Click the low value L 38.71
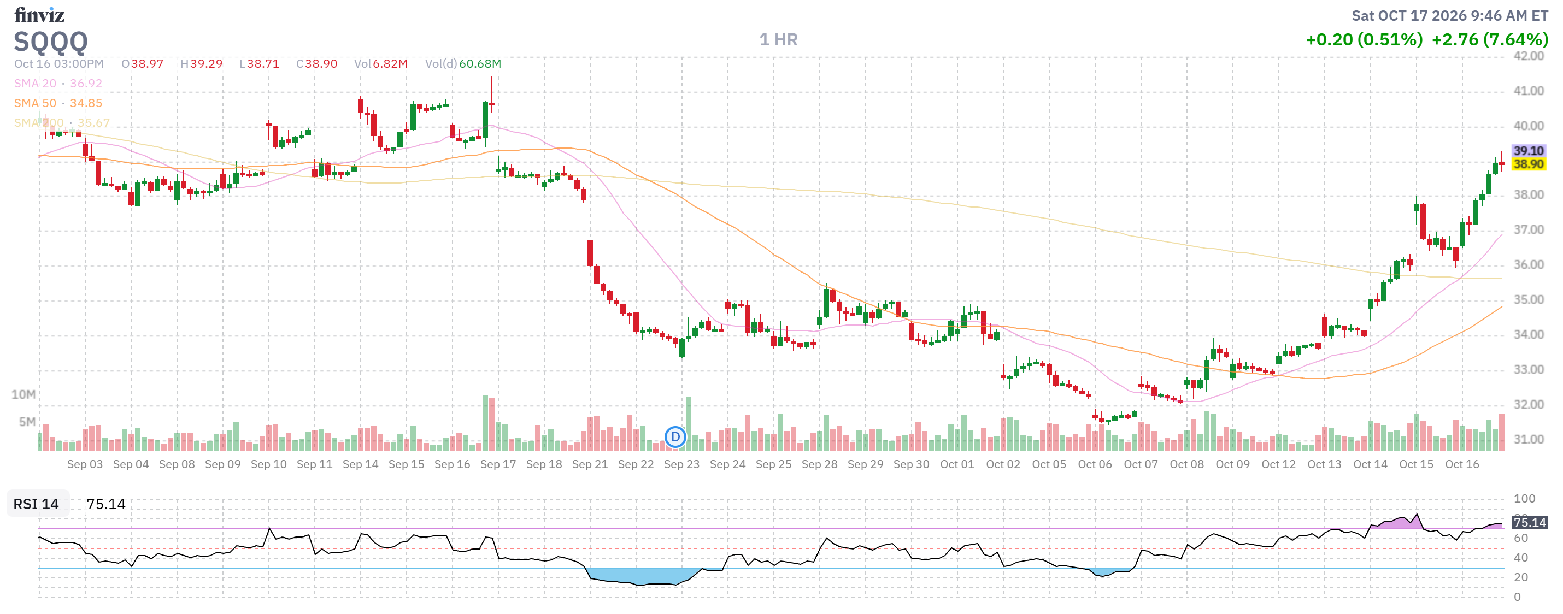Image resolution: width=1563 pixels, height=614 pixels. pos(259,64)
